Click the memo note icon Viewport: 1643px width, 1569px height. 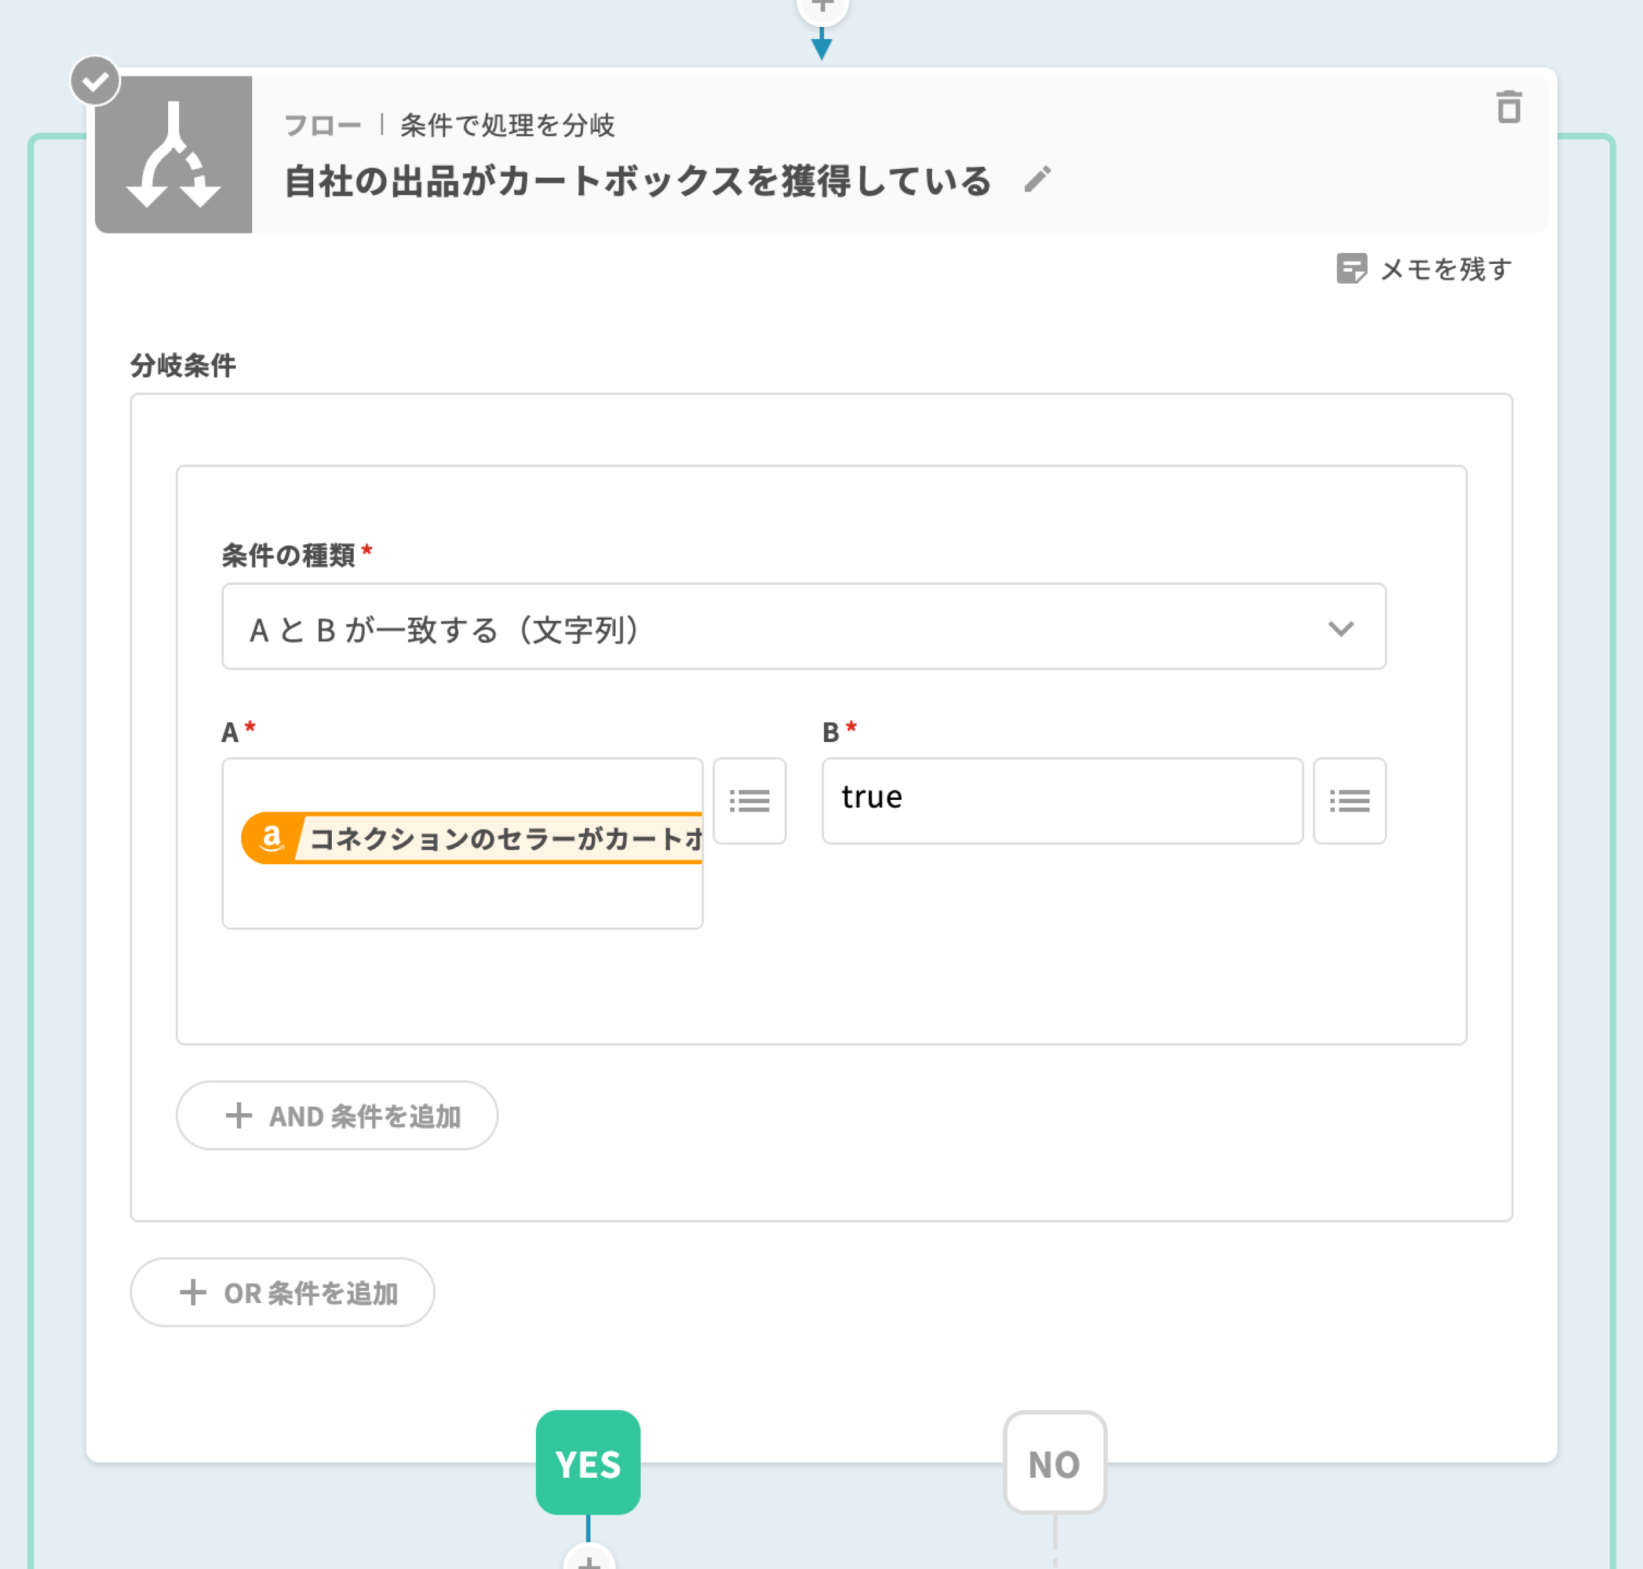point(1351,269)
